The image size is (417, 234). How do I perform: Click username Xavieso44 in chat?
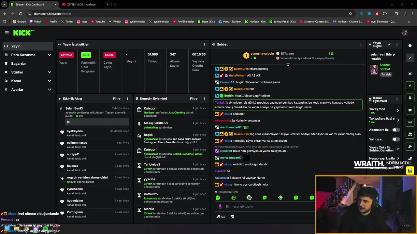[227, 82]
